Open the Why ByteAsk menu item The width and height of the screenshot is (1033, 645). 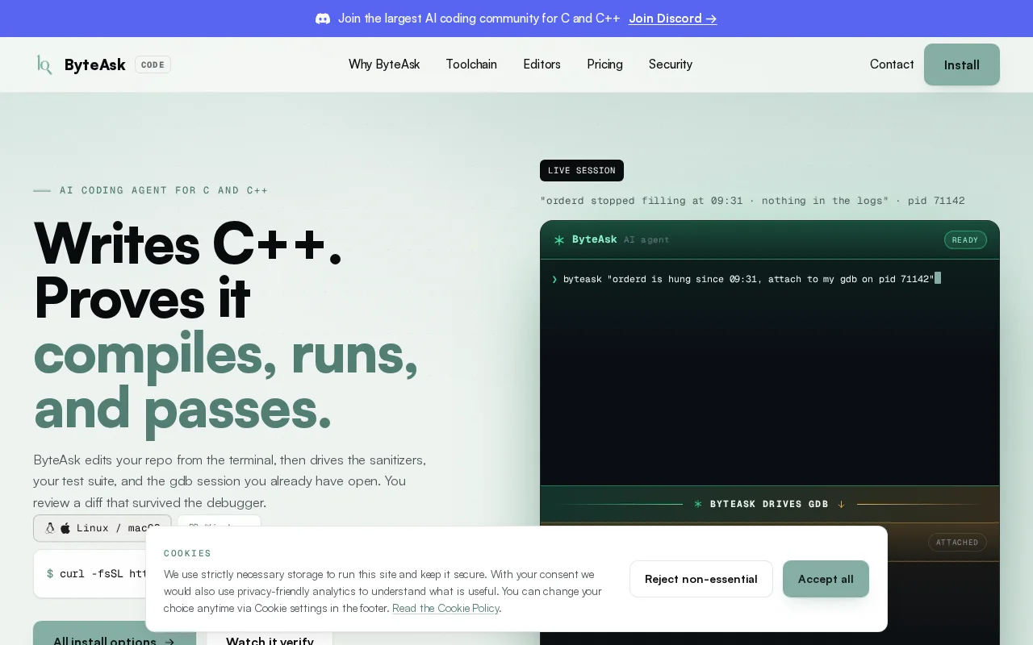click(x=384, y=64)
